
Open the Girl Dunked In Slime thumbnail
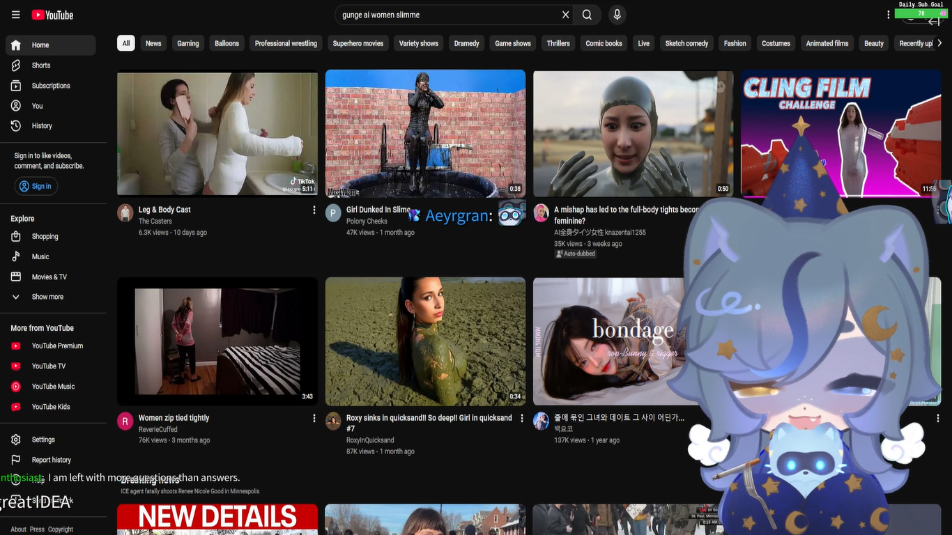coord(425,133)
